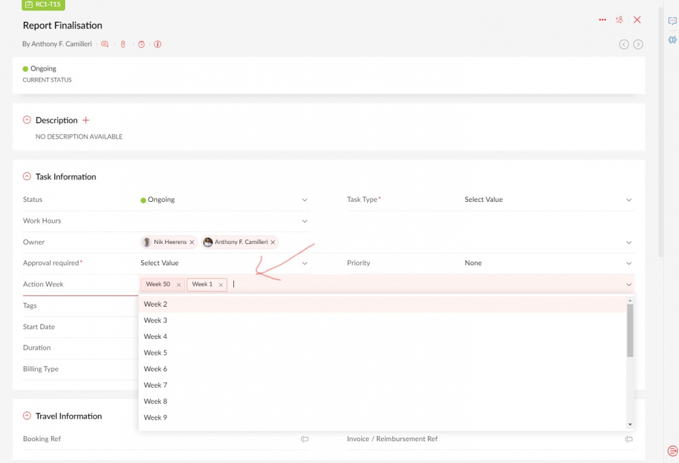
Task: Open the Priority dropdown showing None
Action: coord(549,263)
